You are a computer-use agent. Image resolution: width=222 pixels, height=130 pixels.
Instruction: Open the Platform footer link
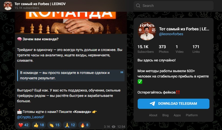coord(192,115)
